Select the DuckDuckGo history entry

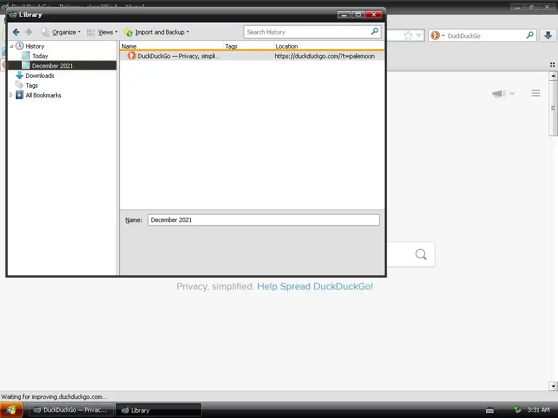click(x=252, y=56)
